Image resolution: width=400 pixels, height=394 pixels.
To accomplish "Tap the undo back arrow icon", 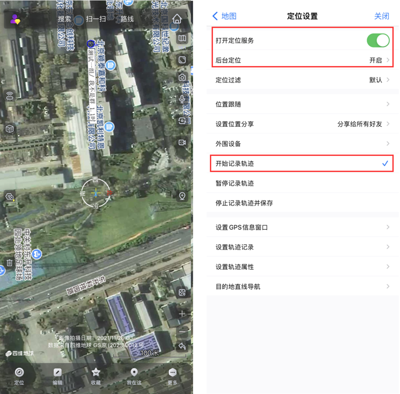I will (182, 347).
